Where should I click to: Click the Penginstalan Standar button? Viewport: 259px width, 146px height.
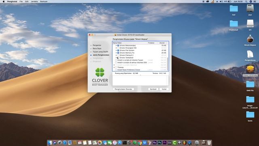(123, 89)
